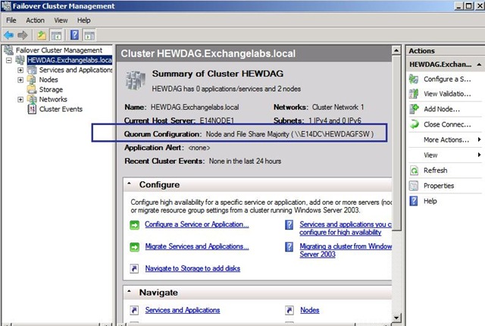Select HEWDAG.Exchangelabs.local in the tree
The width and height of the screenshot is (485, 326).
(x=70, y=60)
